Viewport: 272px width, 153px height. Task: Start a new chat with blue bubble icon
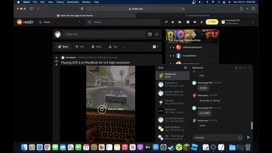click(185, 68)
